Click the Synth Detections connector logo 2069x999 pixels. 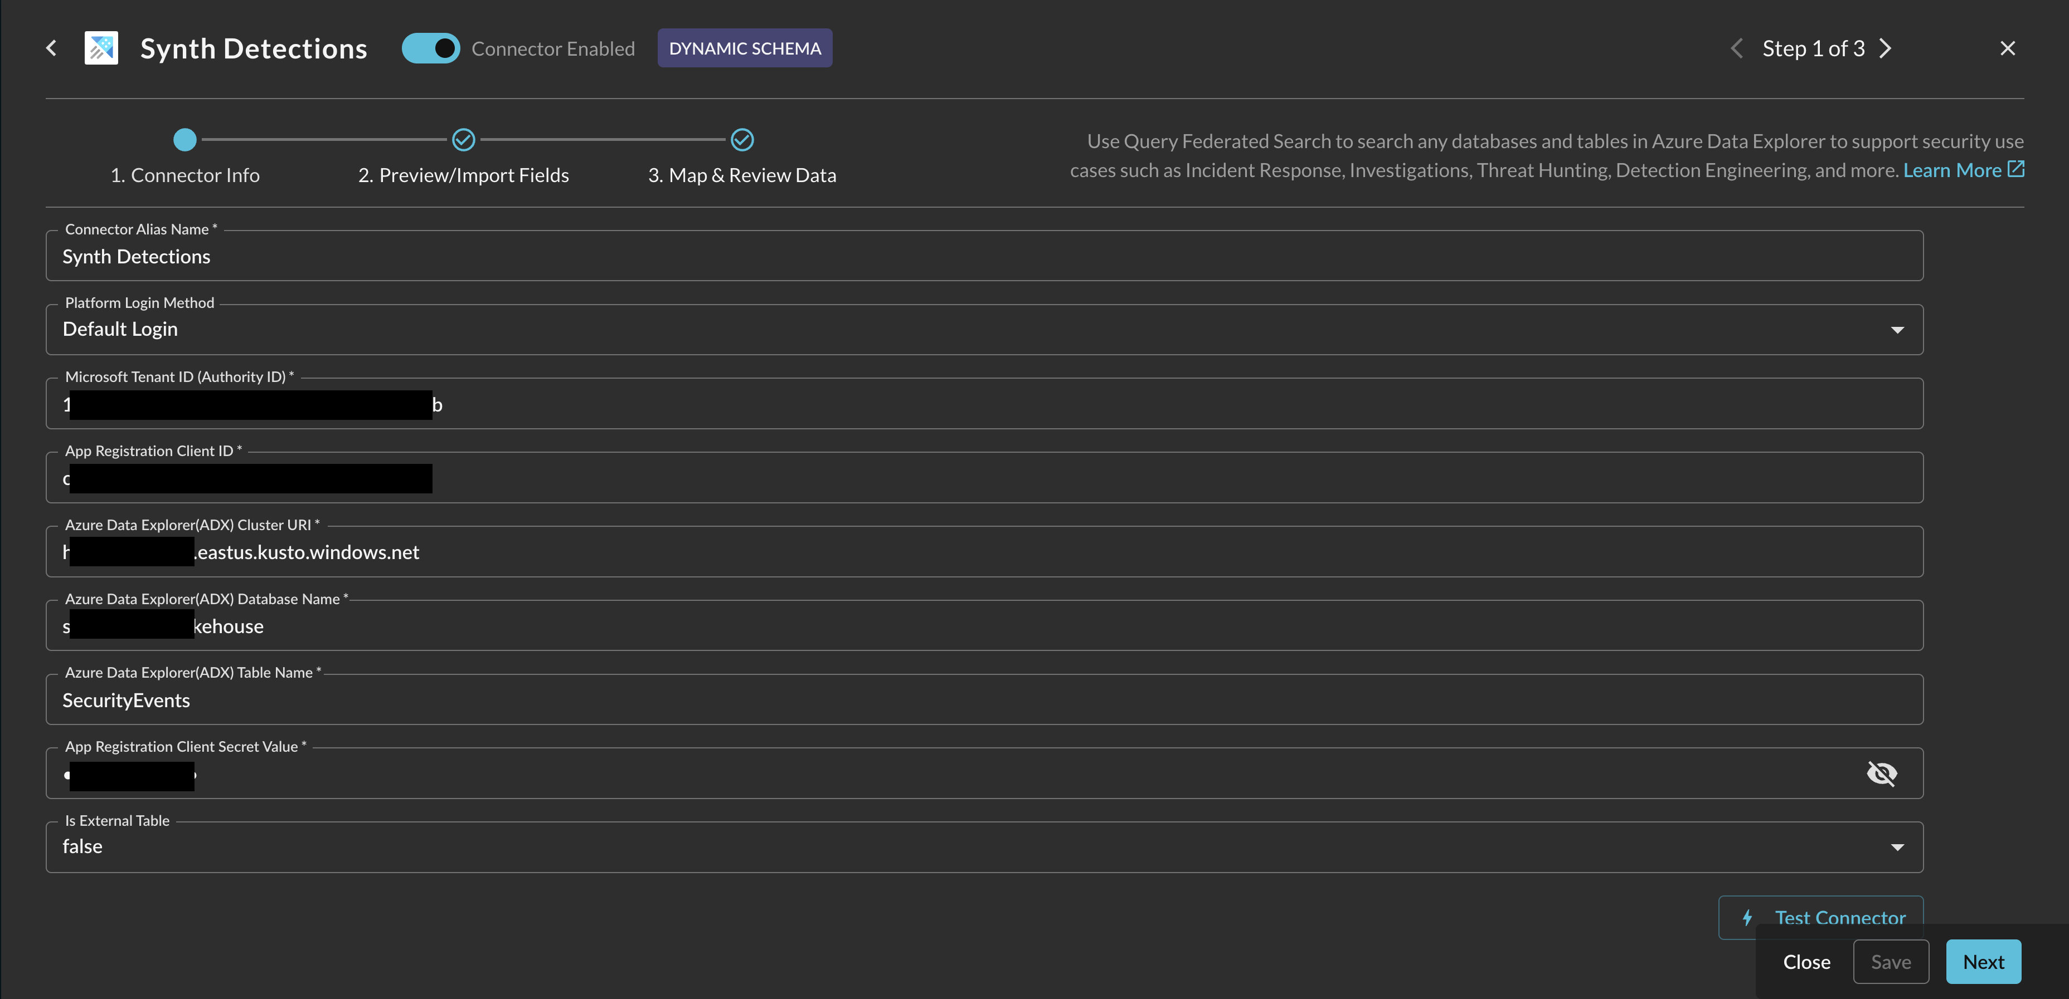coord(101,48)
